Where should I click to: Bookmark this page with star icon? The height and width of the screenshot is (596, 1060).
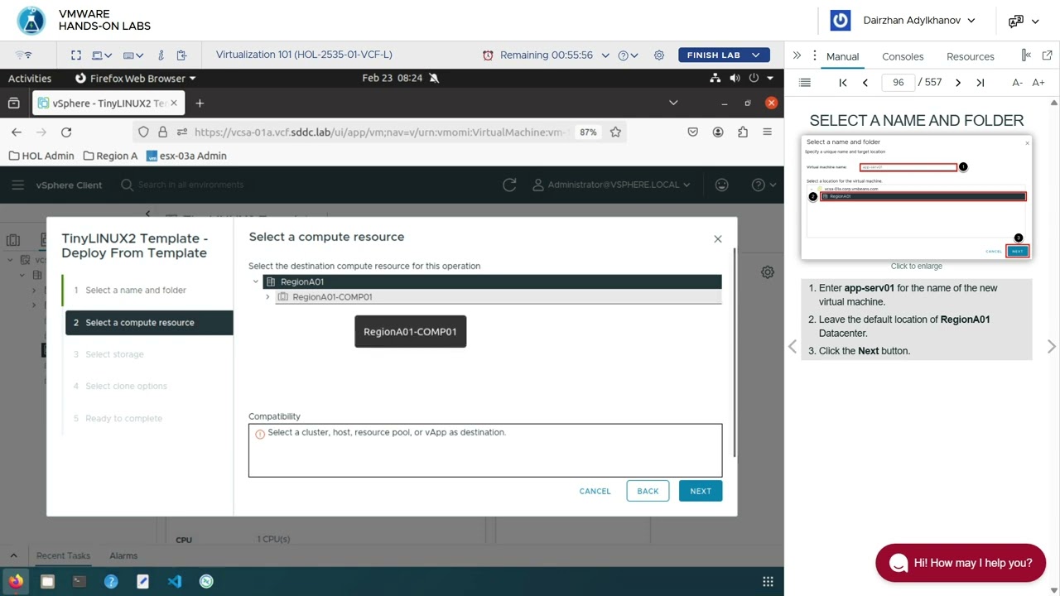point(615,132)
